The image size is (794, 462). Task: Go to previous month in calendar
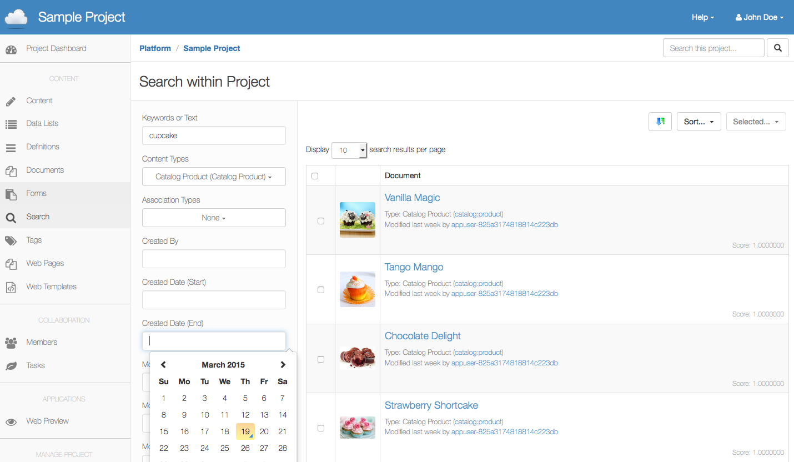[x=163, y=365]
